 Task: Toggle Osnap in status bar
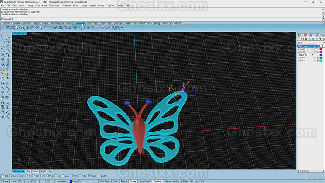(x=133, y=182)
